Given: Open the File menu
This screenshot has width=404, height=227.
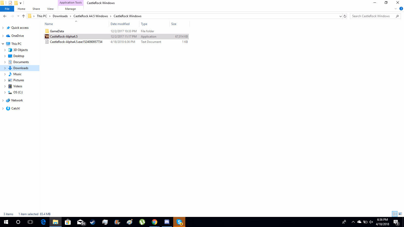Looking at the screenshot, I should point(7,9).
